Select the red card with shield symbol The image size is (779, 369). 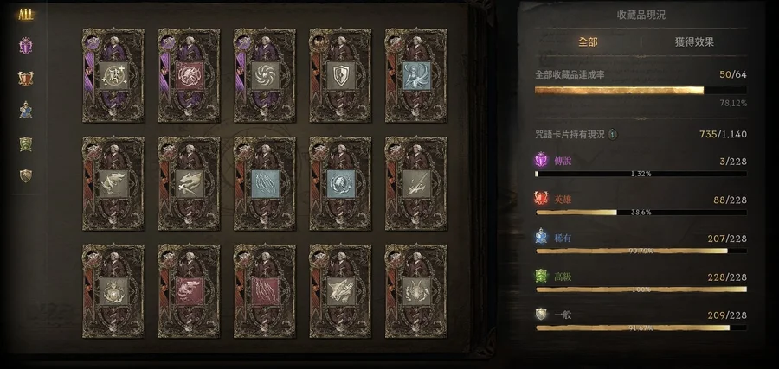pos(340,75)
